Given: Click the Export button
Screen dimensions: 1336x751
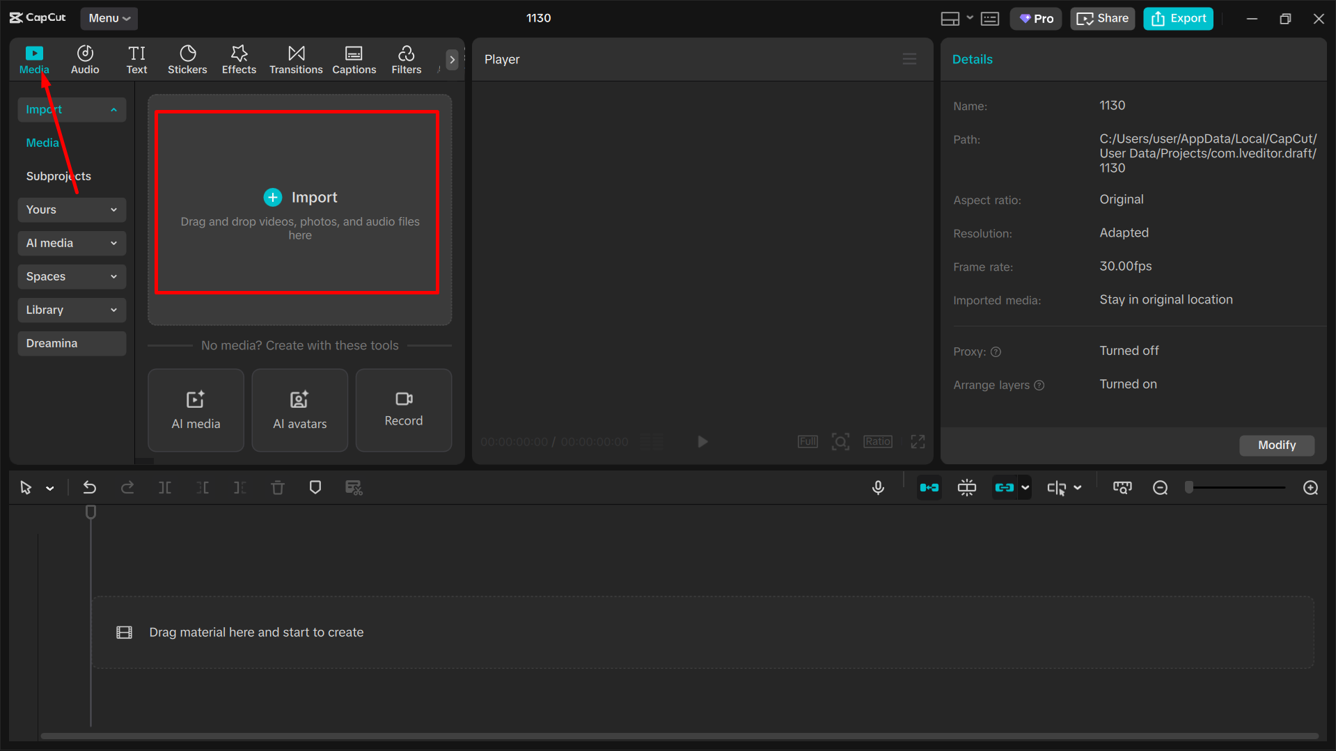Looking at the screenshot, I should tap(1177, 18).
